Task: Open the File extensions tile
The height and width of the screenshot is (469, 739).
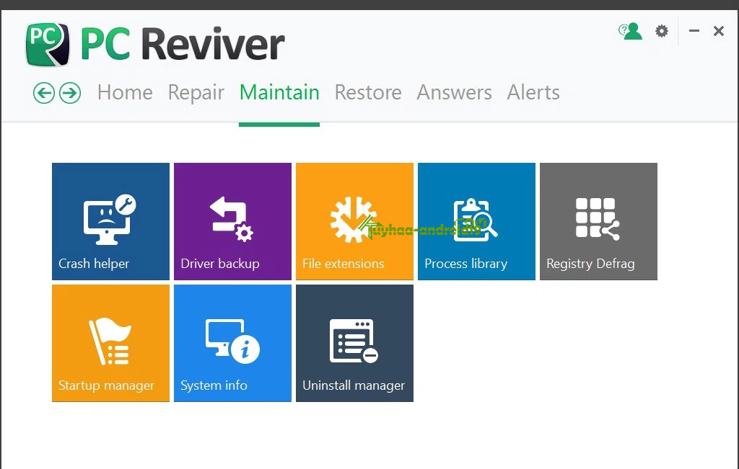Action: (355, 221)
